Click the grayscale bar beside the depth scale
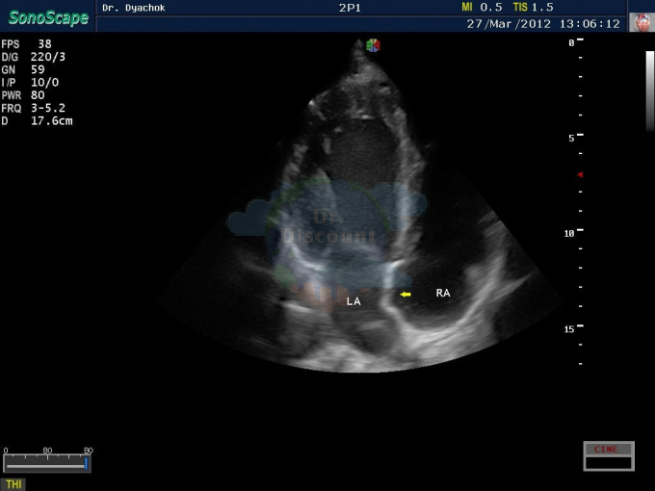Screen dimensions: 655x491 [x=649, y=91]
